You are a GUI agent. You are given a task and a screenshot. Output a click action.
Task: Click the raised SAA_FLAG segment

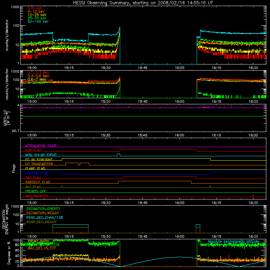tap(159, 177)
